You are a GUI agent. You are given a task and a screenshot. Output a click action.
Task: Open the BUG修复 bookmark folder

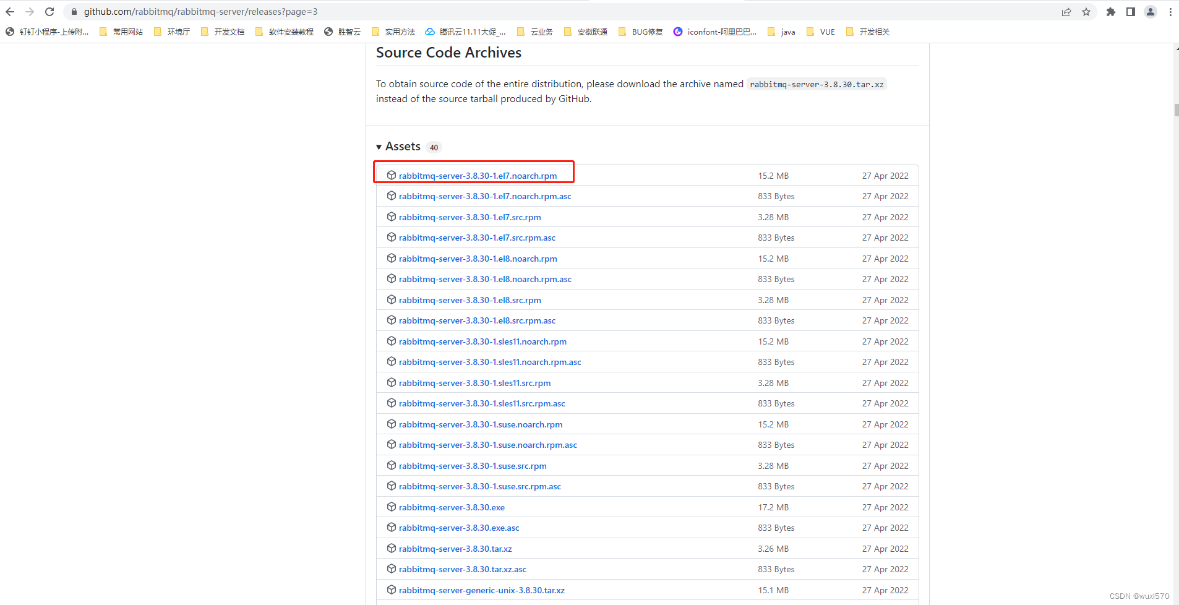640,32
